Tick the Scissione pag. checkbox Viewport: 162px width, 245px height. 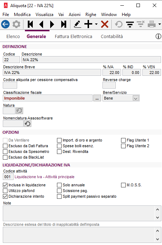click(59, 191)
